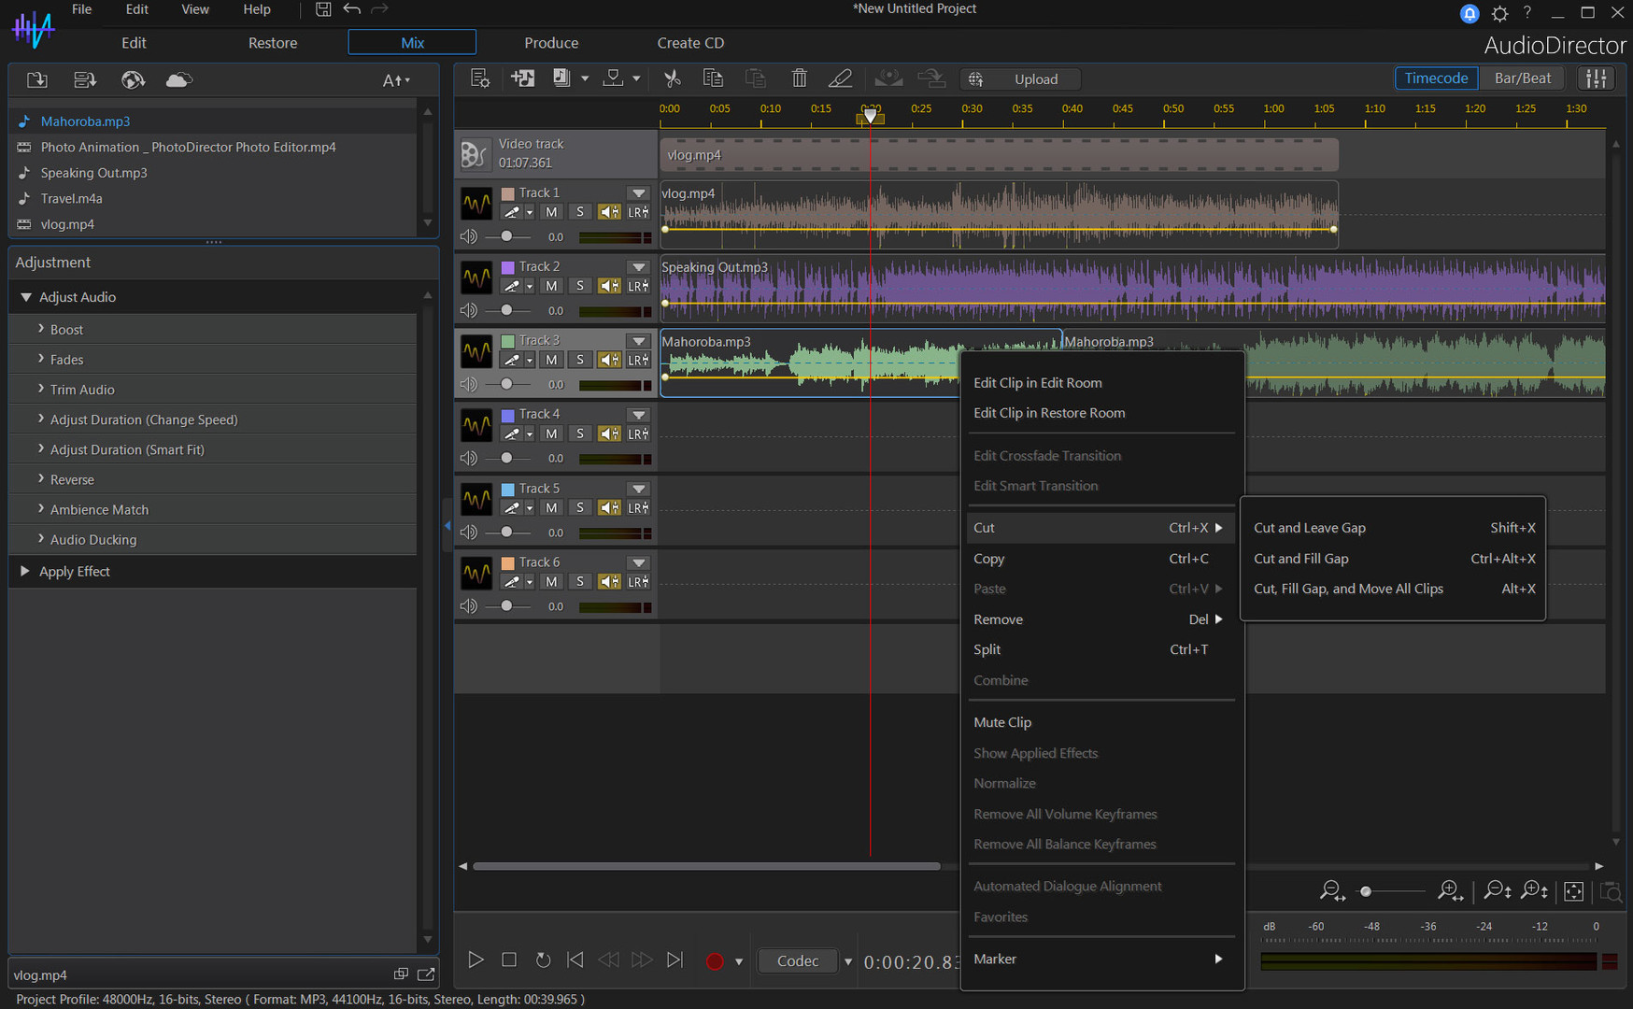Switch to the Produce tab
This screenshot has width=1633, height=1009.
pyautogui.click(x=551, y=43)
